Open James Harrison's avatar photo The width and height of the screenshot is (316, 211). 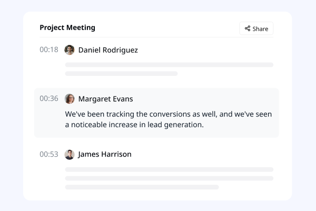pyautogui.click(x=70, y=155)
